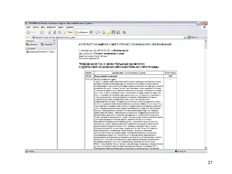This screenshot has height=174, width=232.
Task: Open the Mail envelope toolbar icon
Action: 97,32
